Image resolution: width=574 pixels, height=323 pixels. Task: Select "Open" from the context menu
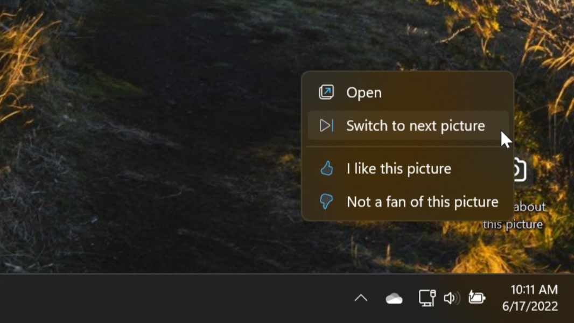tap(364, 93)
